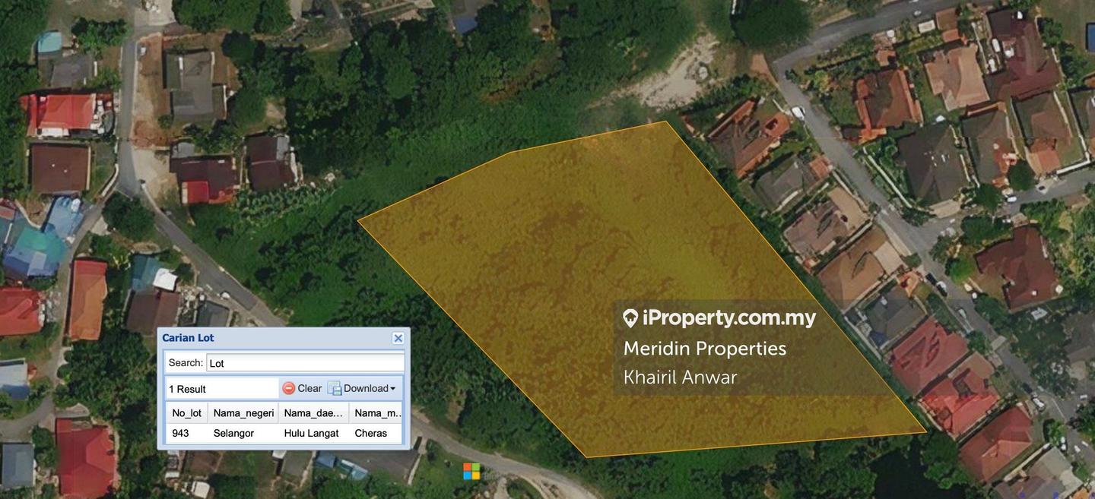Image resolution: width=1095 pixels, height=499 pixels.
Task: Click the Nama_m.. column header
Action: pyautogui.click(x=376, y=413)
